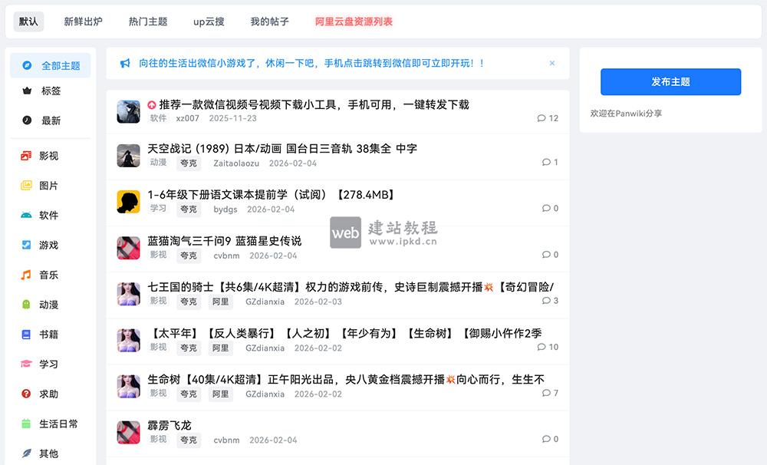Open the 最新 (Latest) clock icon
Screen dimensions: 767x465
[x=26, y=120]
